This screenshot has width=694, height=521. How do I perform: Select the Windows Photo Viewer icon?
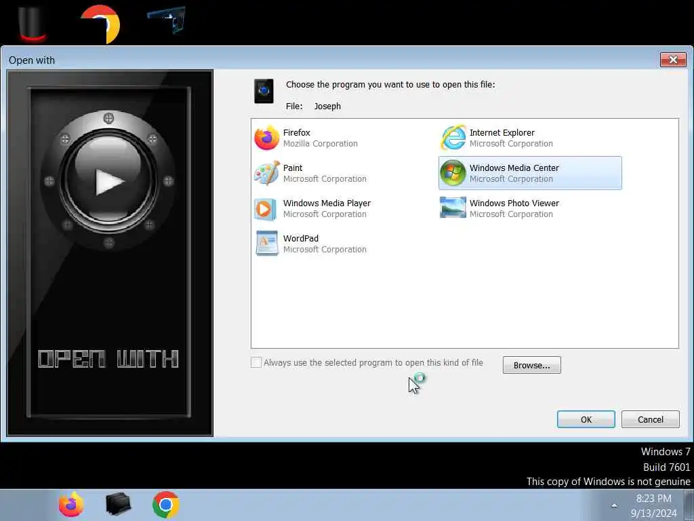point(453,208)
